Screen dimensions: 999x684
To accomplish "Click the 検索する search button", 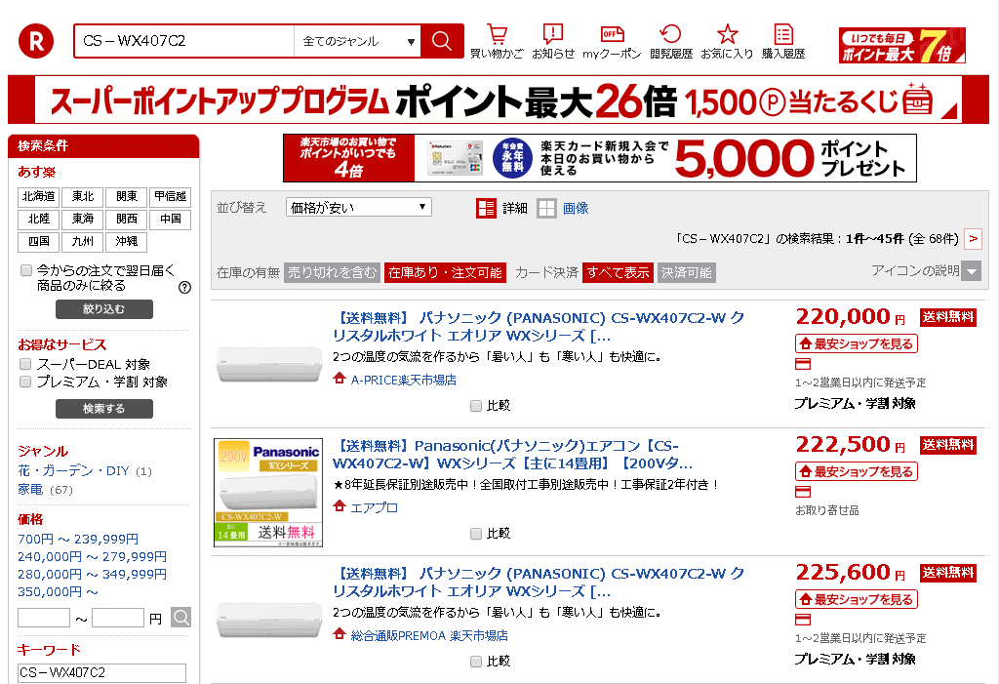I will coord(103,409).
